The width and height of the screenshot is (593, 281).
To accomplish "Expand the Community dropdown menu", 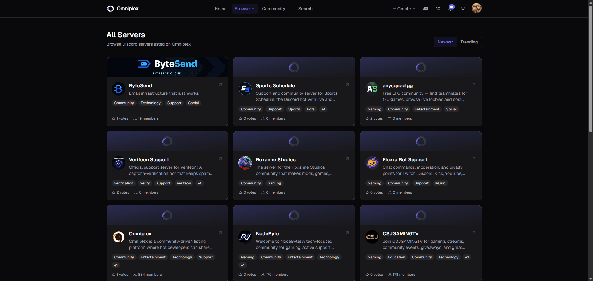I will (x=276, y=9).
